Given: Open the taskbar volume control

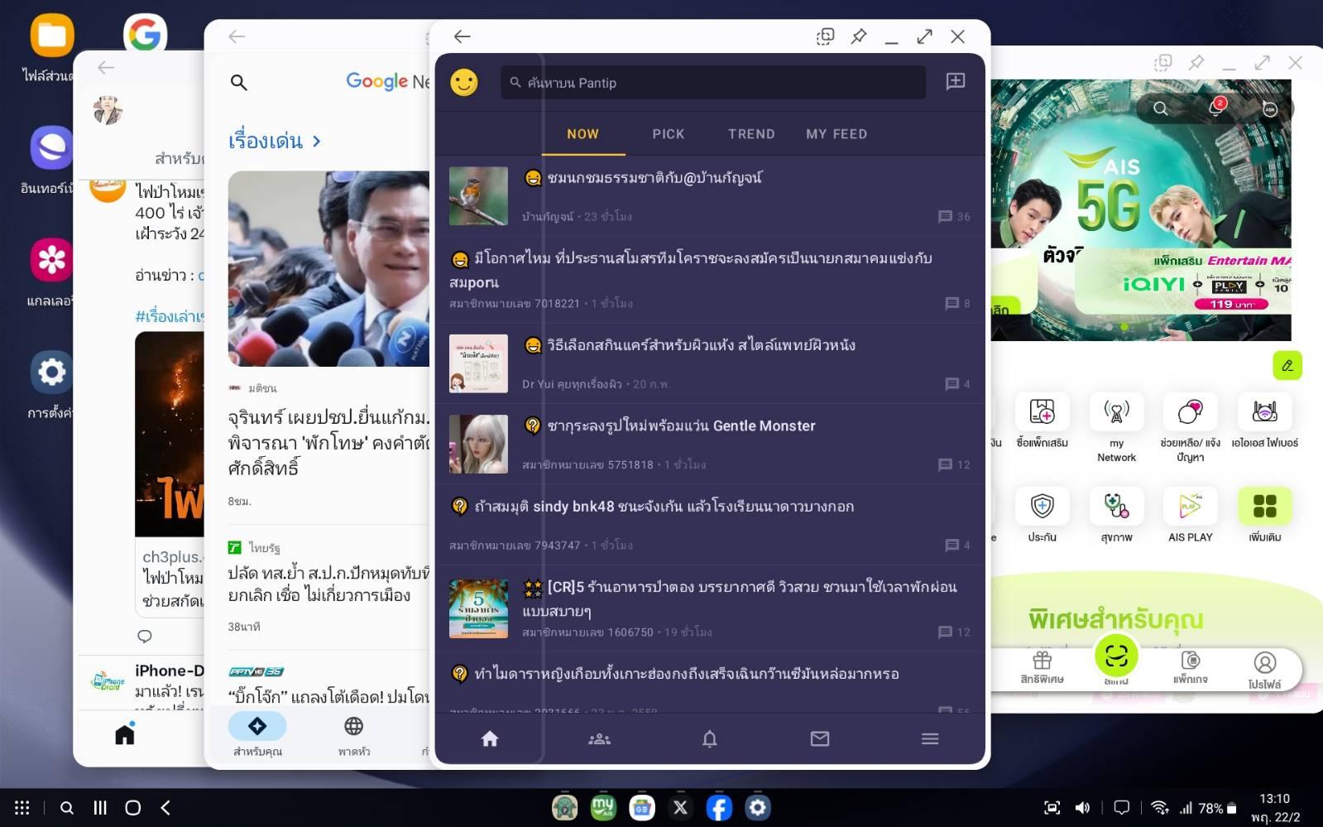Looking at the screenshot, I should [x=1082, y=807].
